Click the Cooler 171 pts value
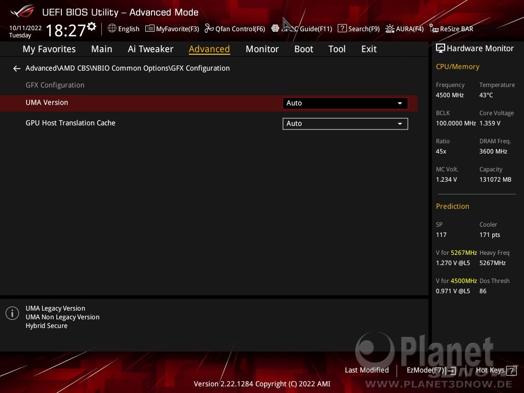The width and height of the screenshot is (524, 393). coord(490,235)
